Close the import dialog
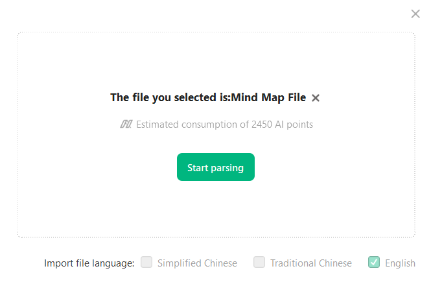The height and width of the screenshot is (286, 431). coord(415,14)
